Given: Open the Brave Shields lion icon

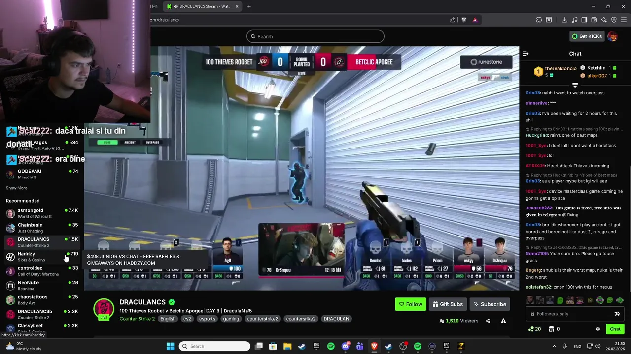Looking at the screenshot, I should [464, 20].
